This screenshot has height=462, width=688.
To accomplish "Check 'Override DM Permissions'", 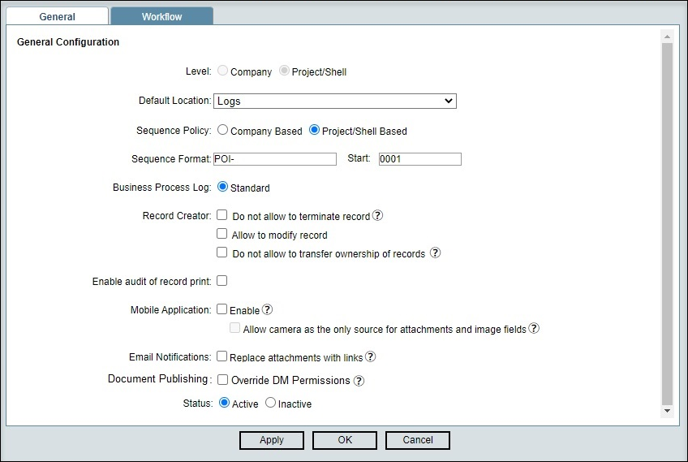I will pyautogui.click(x=223, y=379).
